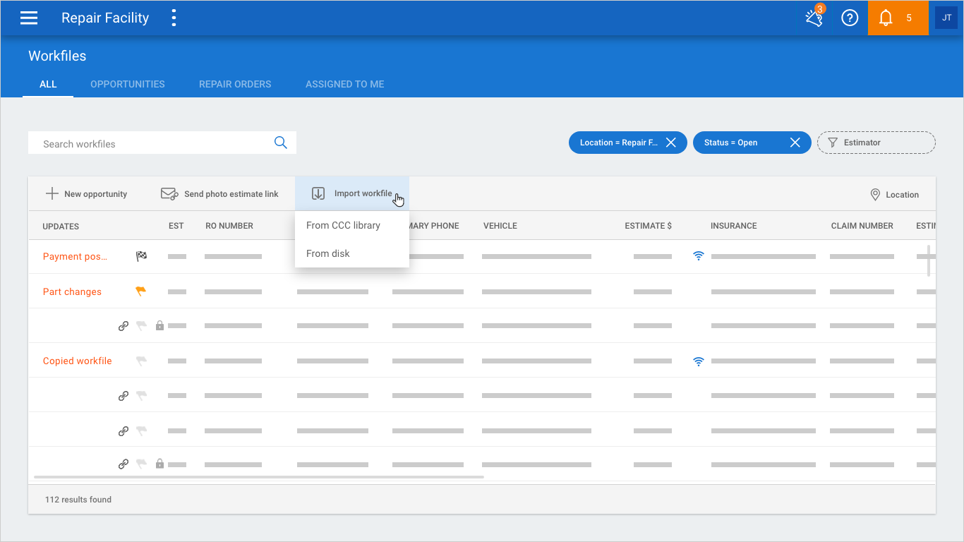
Task: Sort by the RO NUMBER column header
Action: coord(229,226)
